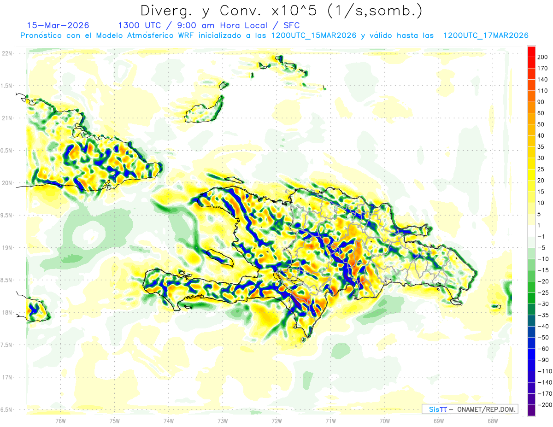Click the '90' positive color bar label
The image size is (553, 427).
click(x=541, y=102)
